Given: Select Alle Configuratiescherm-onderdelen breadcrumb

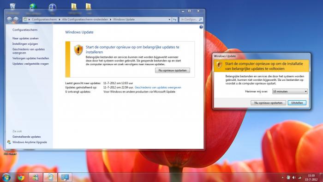Looking at the screenshot, I should [85, 19].
